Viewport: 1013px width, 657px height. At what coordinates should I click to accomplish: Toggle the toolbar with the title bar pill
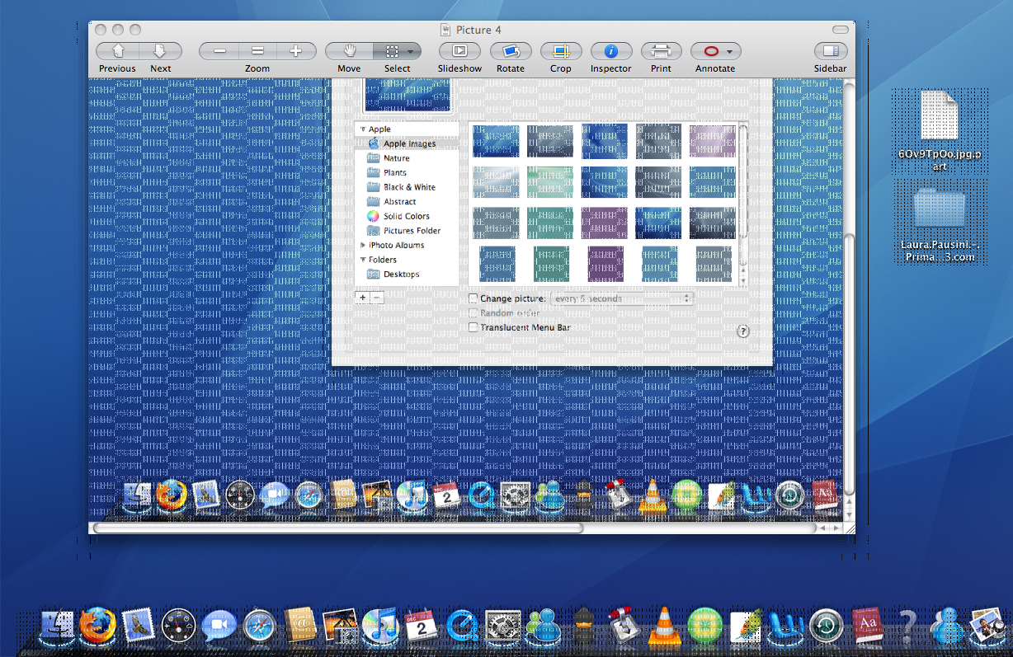coord(840,30)
